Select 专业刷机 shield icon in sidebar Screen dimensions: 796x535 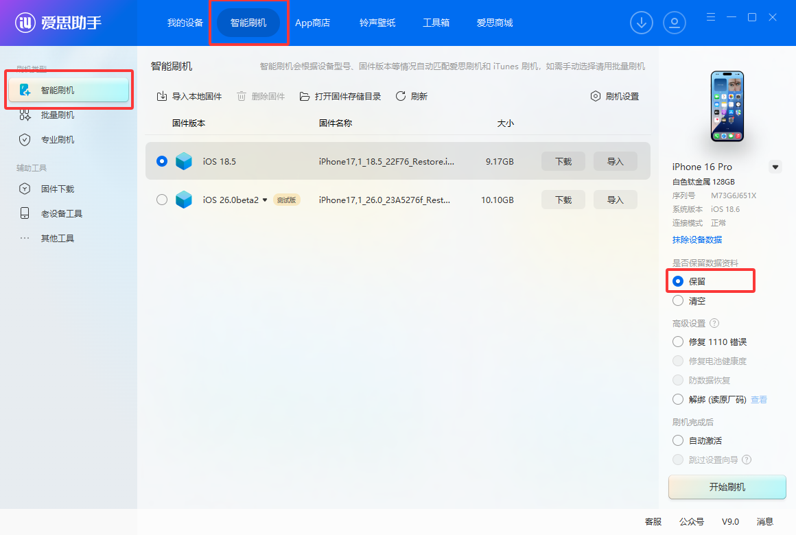(25, 140)
